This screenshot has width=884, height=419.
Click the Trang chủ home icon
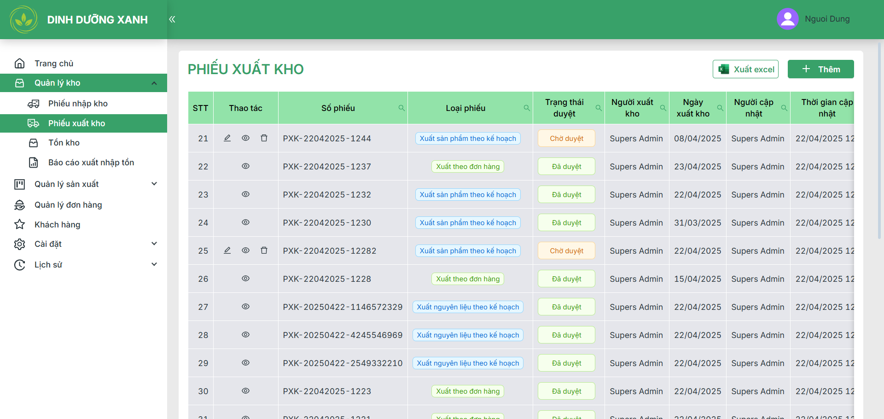pyautogui.click(x=19, y=64)
